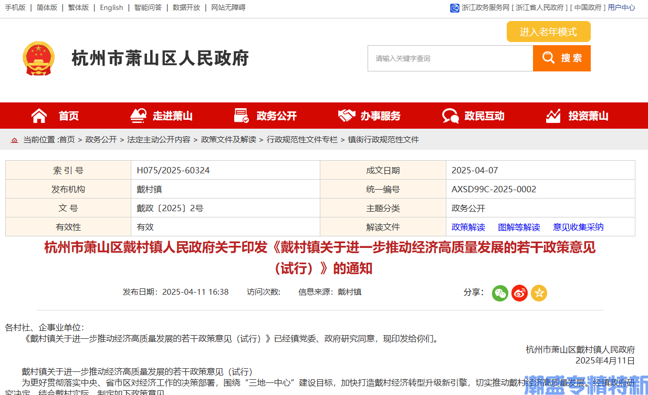The image size is (648, 395).
Task: Click the document number 戴政〔2025〕2号
Action: (170, 208)
